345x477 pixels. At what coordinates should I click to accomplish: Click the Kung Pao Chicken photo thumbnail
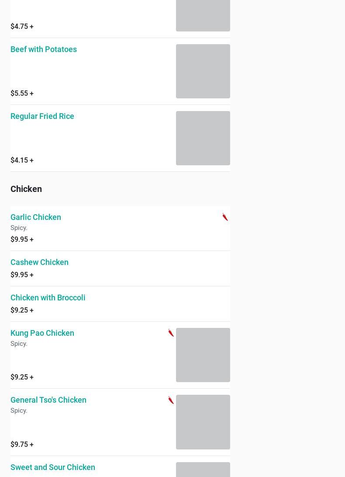[203, 355]
